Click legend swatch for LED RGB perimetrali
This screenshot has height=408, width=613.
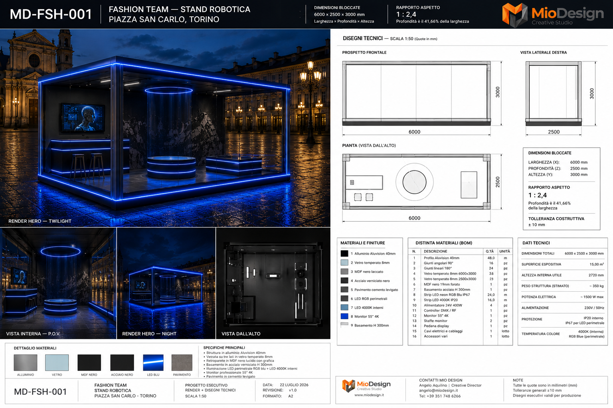[x=344, y=298]
